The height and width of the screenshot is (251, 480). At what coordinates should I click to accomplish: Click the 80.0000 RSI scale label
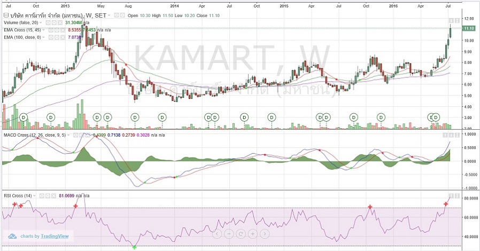point(471,198)
